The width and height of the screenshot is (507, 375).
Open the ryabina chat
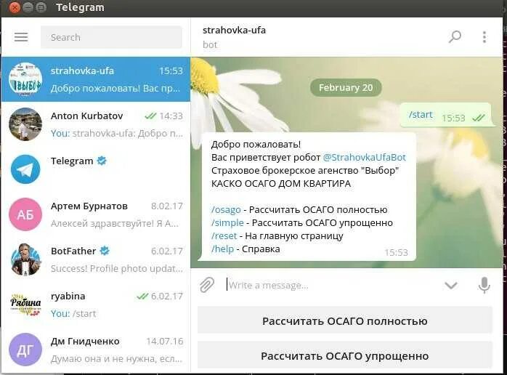pos(96,305)
